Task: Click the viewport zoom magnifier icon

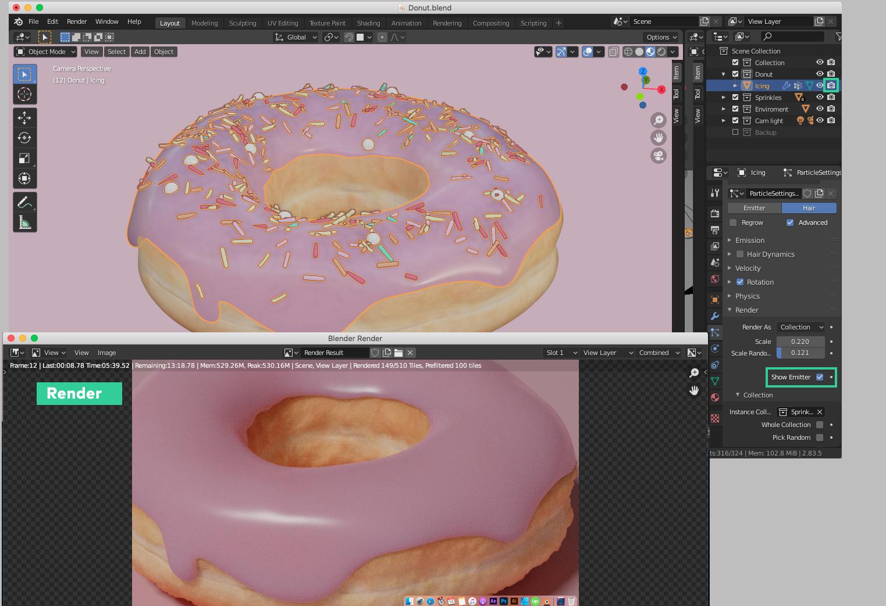Action: (x=659, y=120)
